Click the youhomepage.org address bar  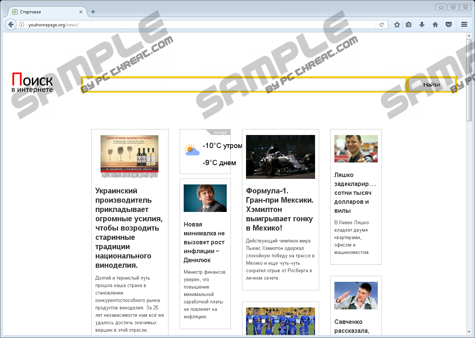200,25
